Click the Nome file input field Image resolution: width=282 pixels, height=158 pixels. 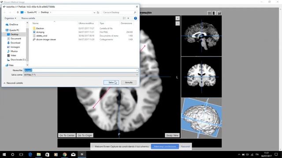(x=81, y=70)
